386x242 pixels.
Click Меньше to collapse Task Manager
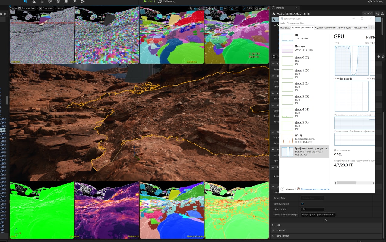point(287,189)
